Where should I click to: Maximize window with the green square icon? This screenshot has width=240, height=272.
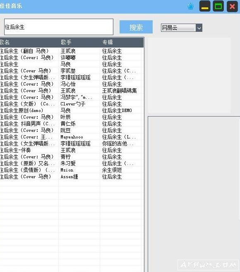(x=218, y=6)
